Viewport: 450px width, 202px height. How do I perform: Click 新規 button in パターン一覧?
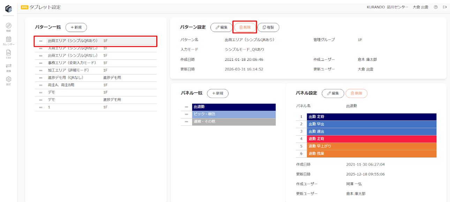point(76,27)
